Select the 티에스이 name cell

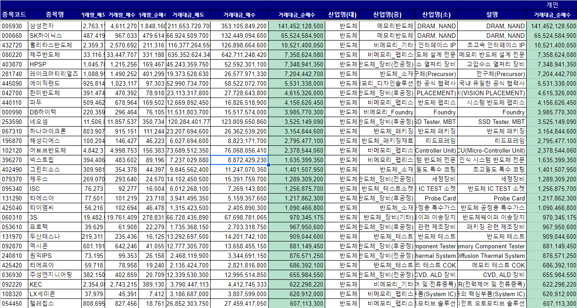pos(55,198)
